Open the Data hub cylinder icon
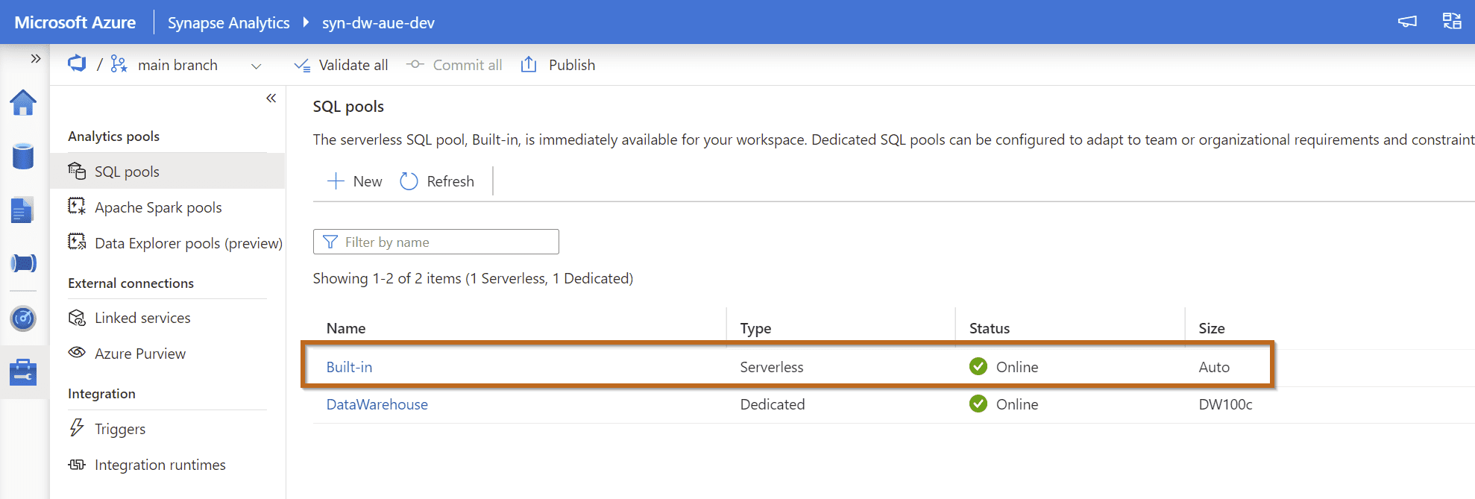The image size is (1475, 499). pyautogui.click(x=23, y=157)
